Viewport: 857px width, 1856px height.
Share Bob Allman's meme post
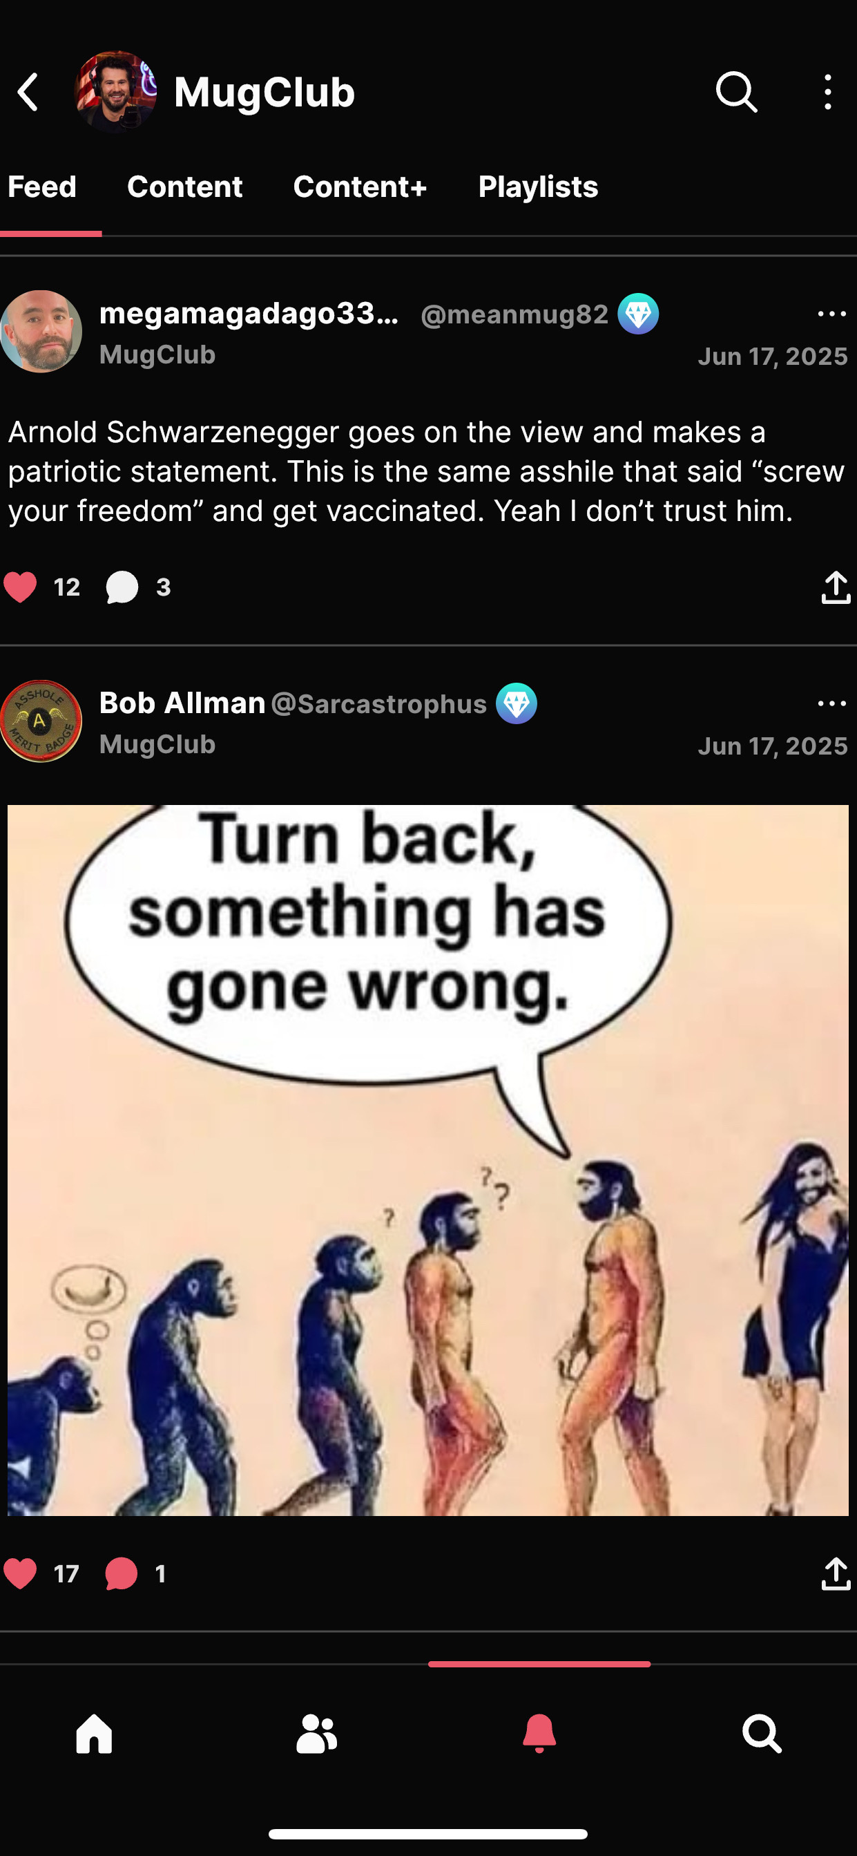(x=836, y=1573)
